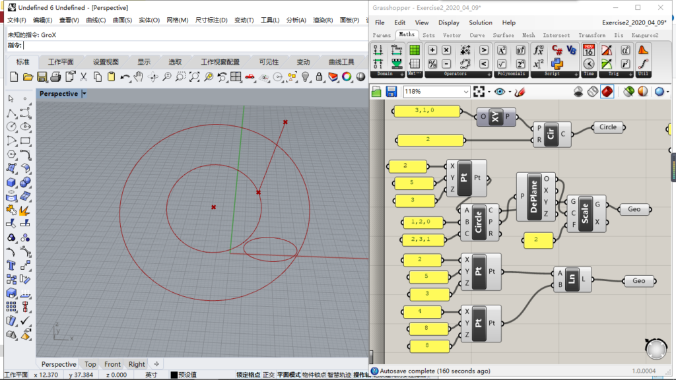Click the padlock Lock icon in Rhino toolbar
The width and height of the screenshot is (676, 380).
pyautogui.click(x=319, y=77)
